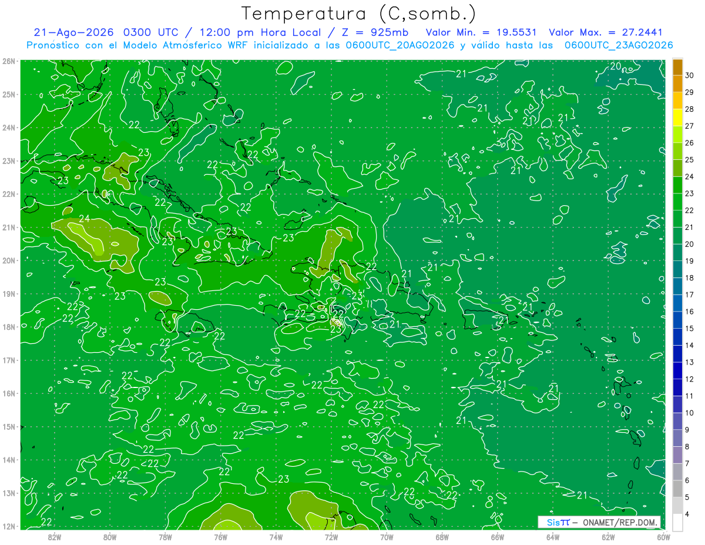The image size is (705, 545).
Task: Click the "24N" latitude axis label
Action: tap(9, 128)
